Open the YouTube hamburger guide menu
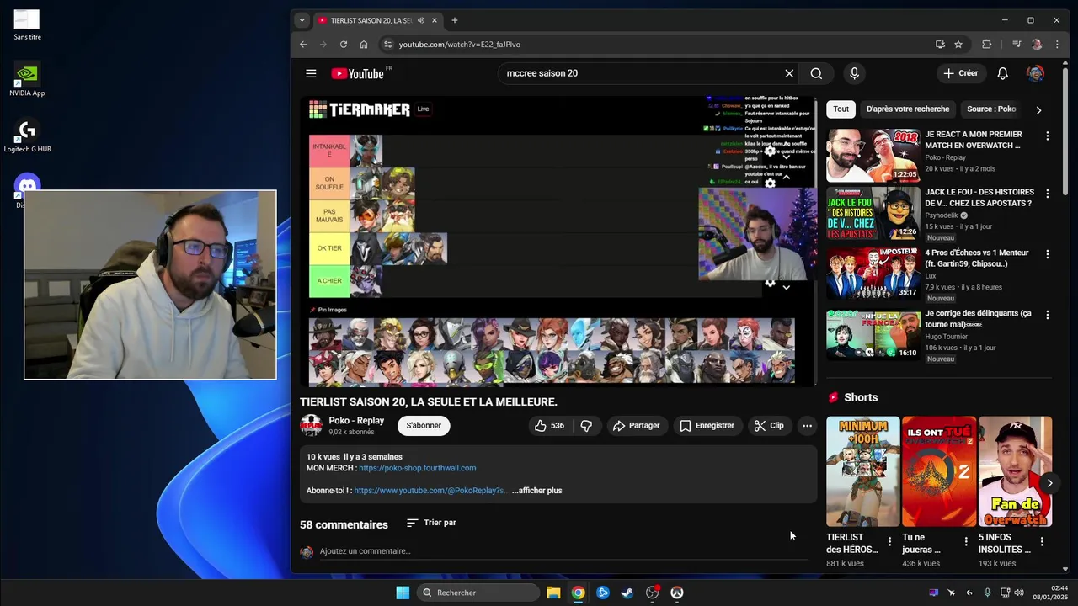Image resolution: width=1078 pixels, height=606 pixels. pos(311,73)
